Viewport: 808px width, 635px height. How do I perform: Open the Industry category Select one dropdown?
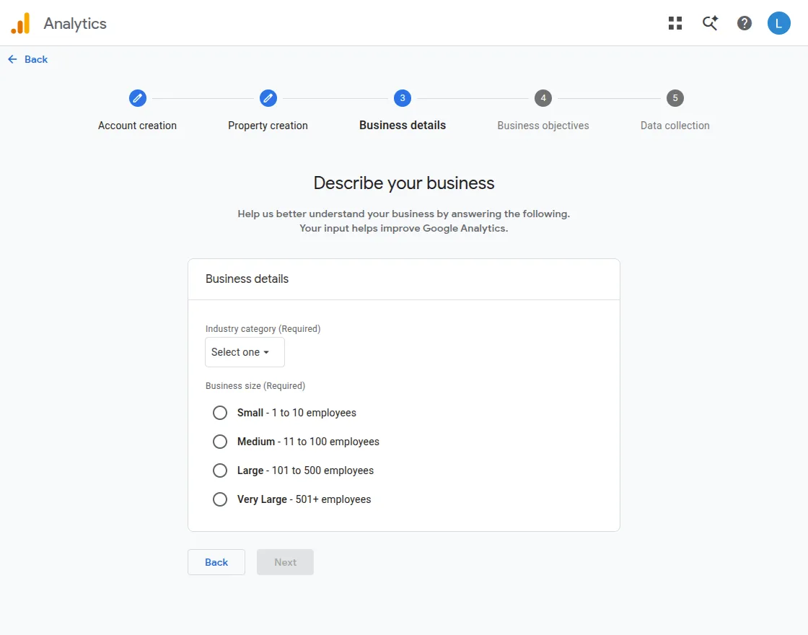click(x=245, y=352)
